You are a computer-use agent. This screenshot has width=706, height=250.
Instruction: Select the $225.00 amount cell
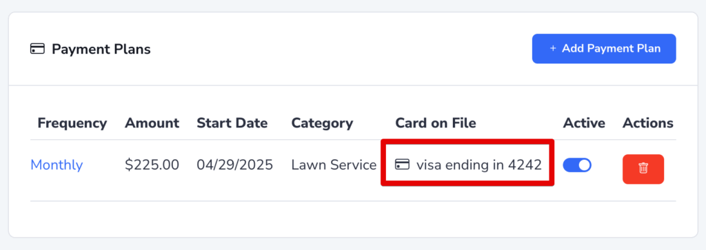tap(152, 165)
